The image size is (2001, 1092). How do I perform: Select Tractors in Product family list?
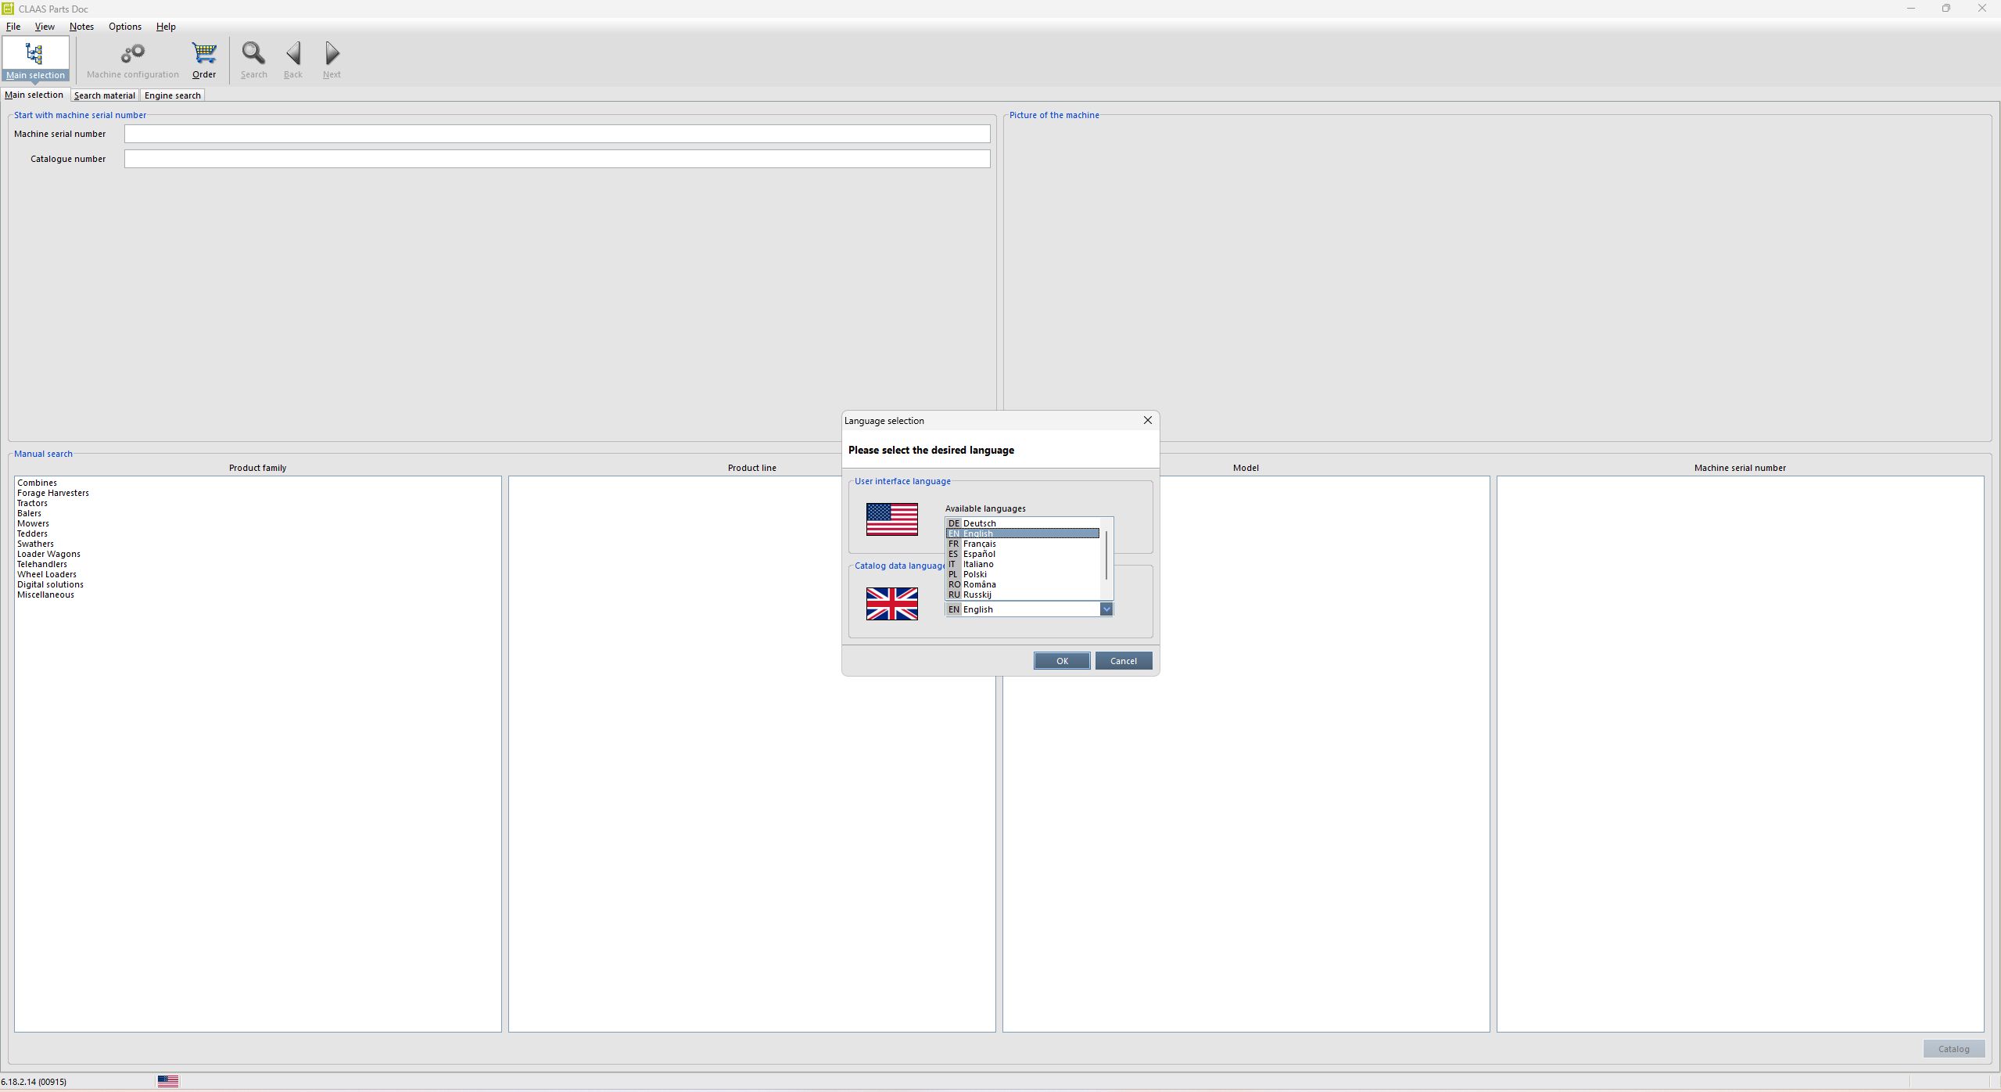(32, 503)
